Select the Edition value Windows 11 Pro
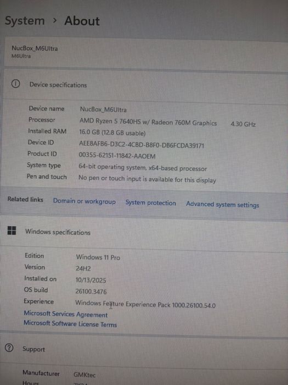 tap(98, 257)
